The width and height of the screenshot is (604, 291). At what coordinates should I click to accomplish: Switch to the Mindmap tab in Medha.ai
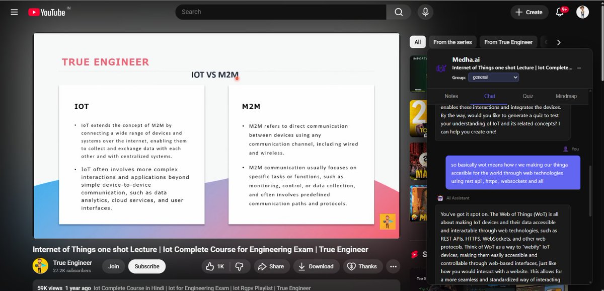pyautogui.click(x=566, y=96)
